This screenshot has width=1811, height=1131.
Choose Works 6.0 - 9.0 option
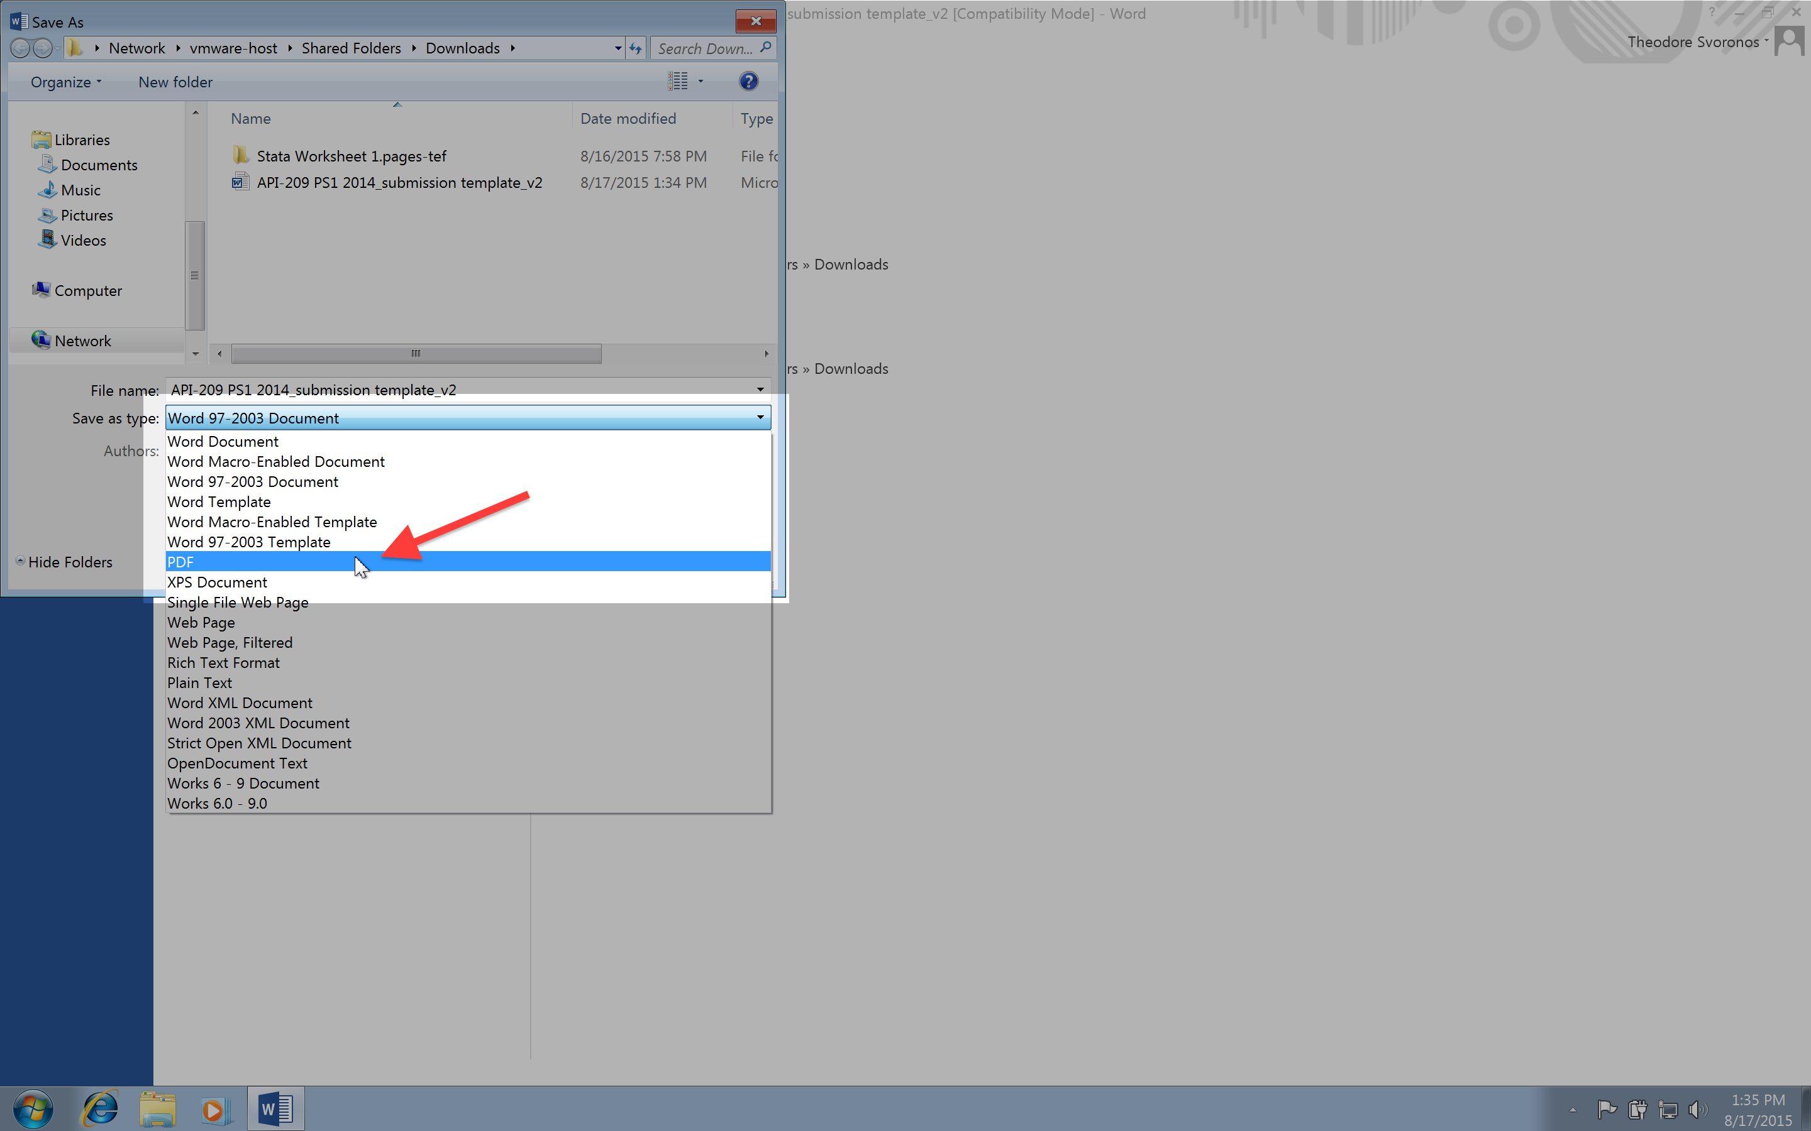[468, 804]
